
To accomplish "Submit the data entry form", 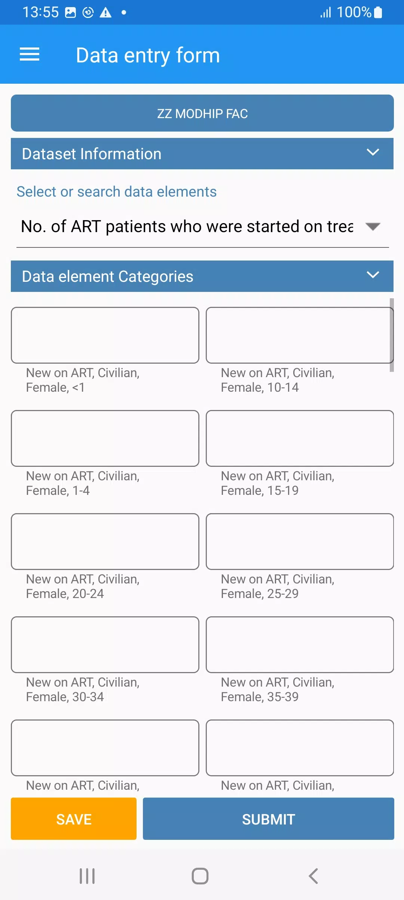I will [x=269, y=819].
